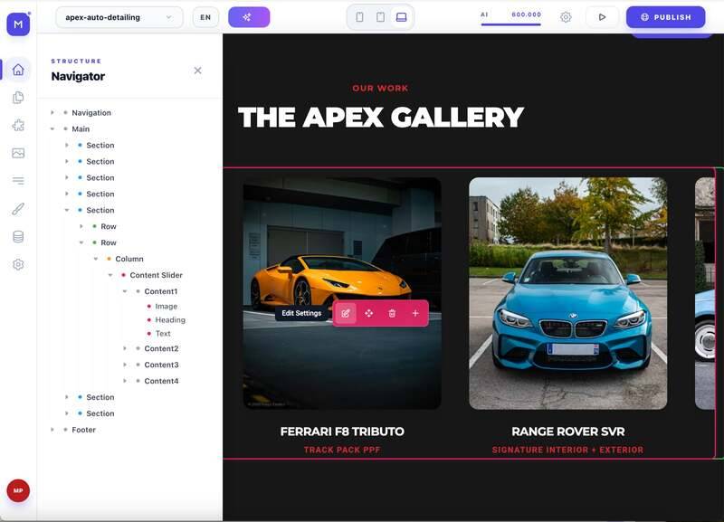Expand the first Row node

click(x=81, y=226)
